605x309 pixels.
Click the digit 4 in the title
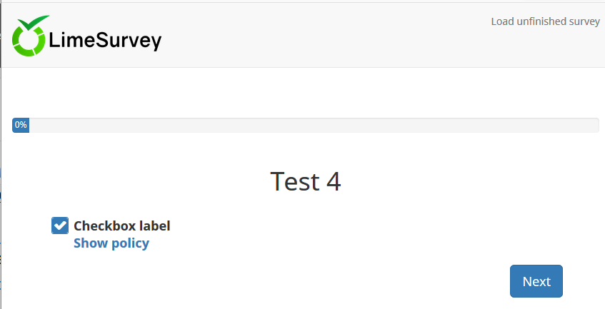(333, 181)
